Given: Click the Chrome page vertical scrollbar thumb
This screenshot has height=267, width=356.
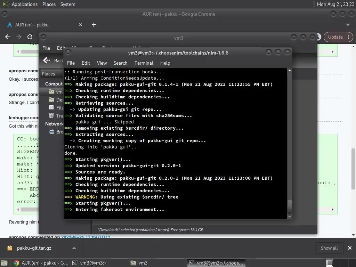Looking at the screenshot, I should point(353,169).
